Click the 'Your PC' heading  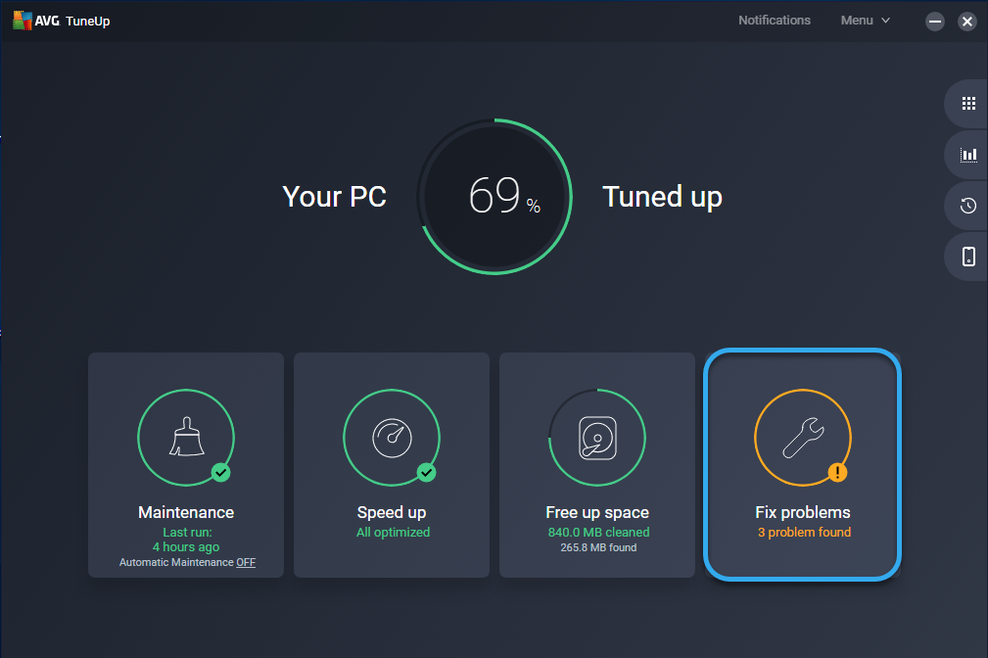334,197
